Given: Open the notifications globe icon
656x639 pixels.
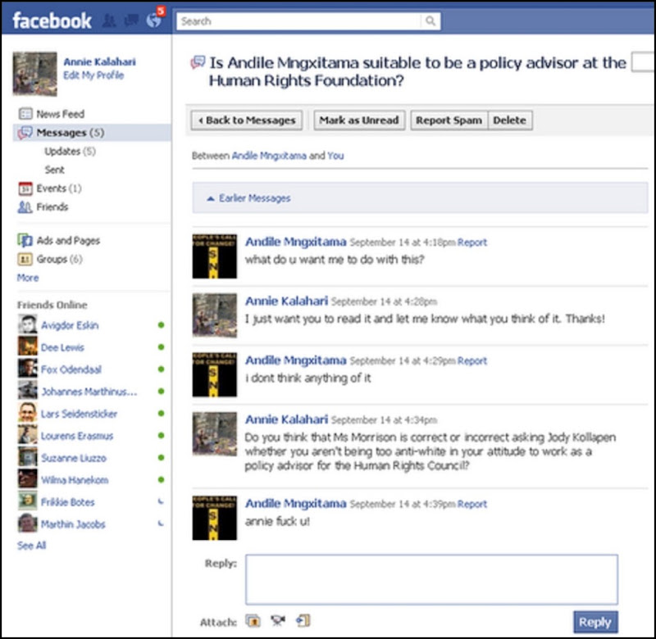Looking at the screenshot, I should pyautogui.click(x=153, y=20).
